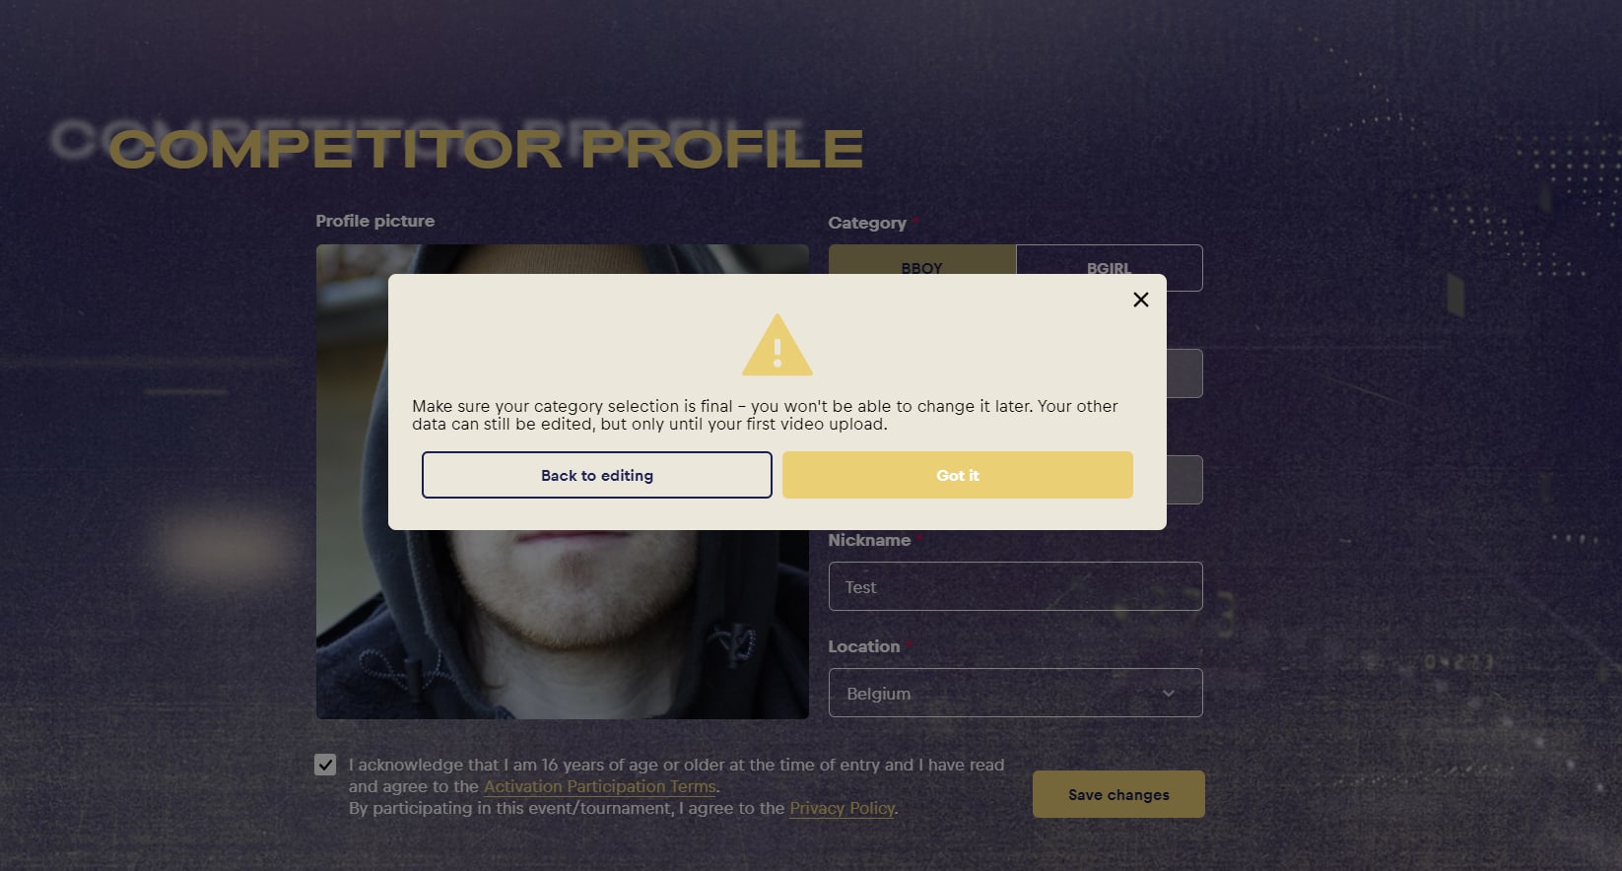Confirm the warning with Got it
The height and width of the screenshot is (871, 1622).
coord(958,475)
